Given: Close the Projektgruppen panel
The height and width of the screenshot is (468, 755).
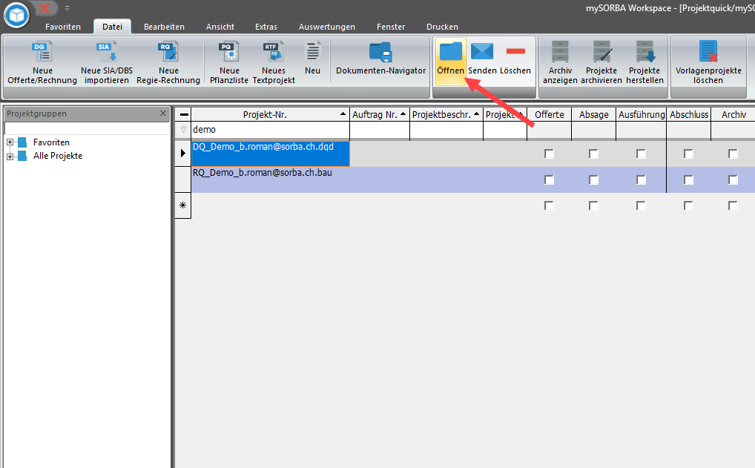Looking at the screenshot, I should (163, 113).
